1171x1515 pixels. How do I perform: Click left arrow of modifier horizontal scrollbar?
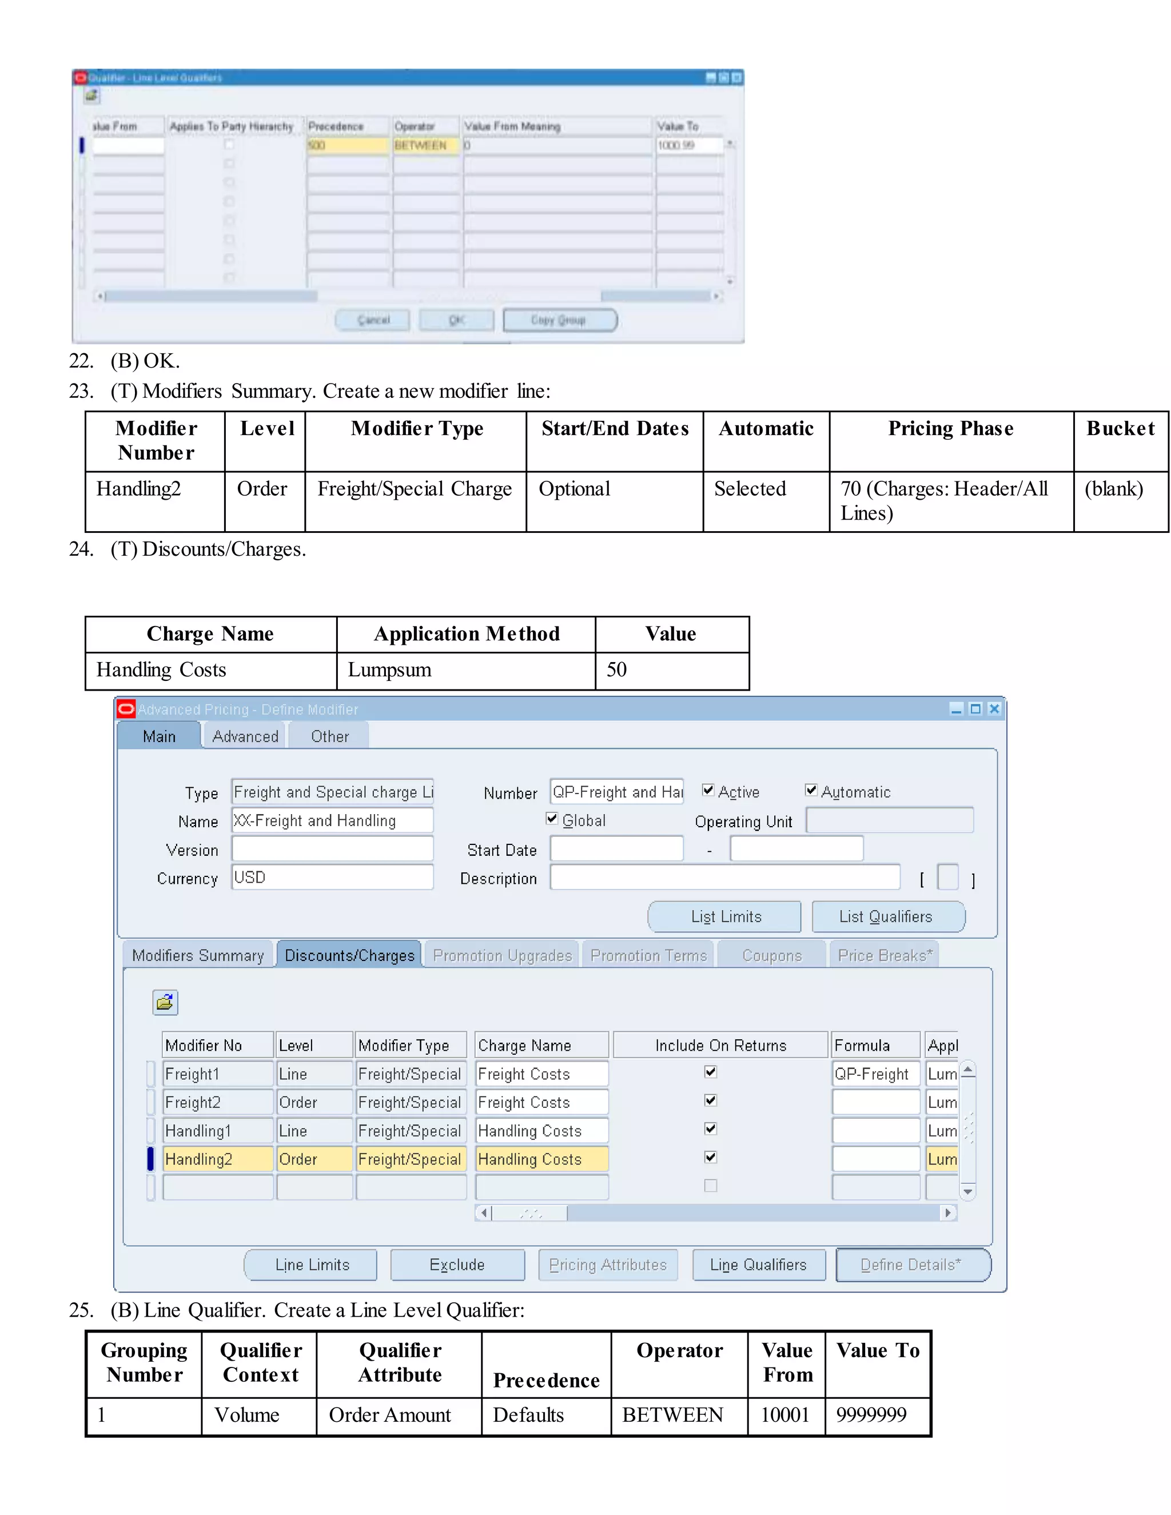coord(484,1213)
